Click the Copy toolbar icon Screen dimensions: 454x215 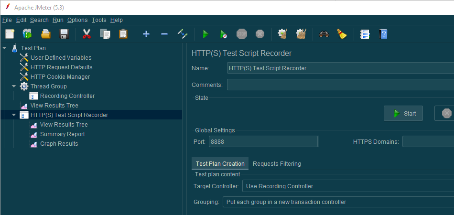click(x=105, y=34)
